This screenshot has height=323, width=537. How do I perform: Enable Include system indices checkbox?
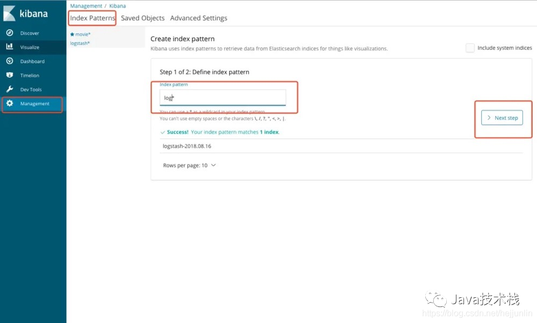[x=470, y=48]
